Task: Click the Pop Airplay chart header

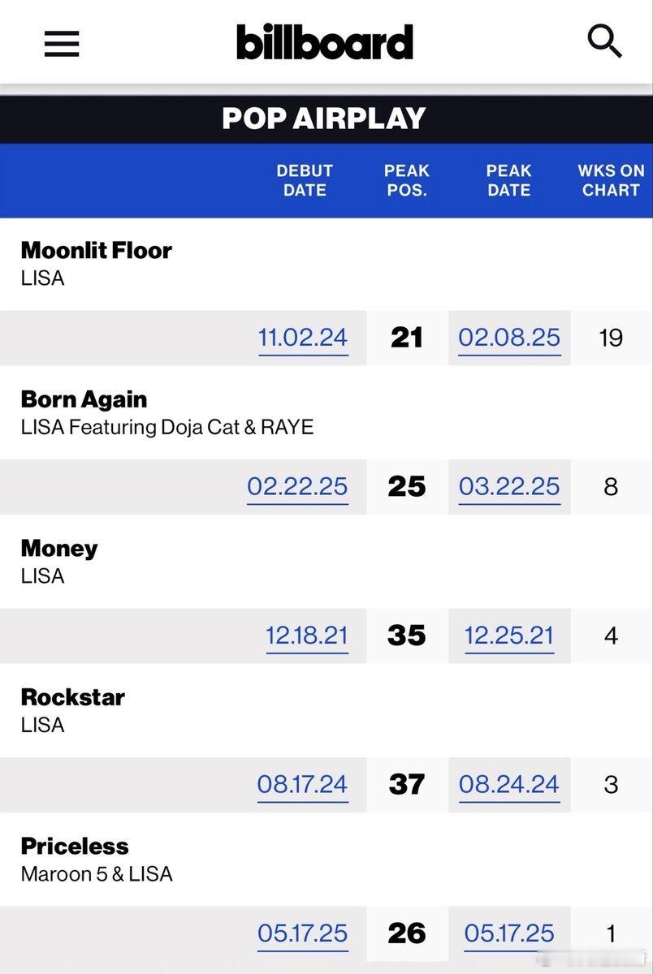Action: point(324,119)
